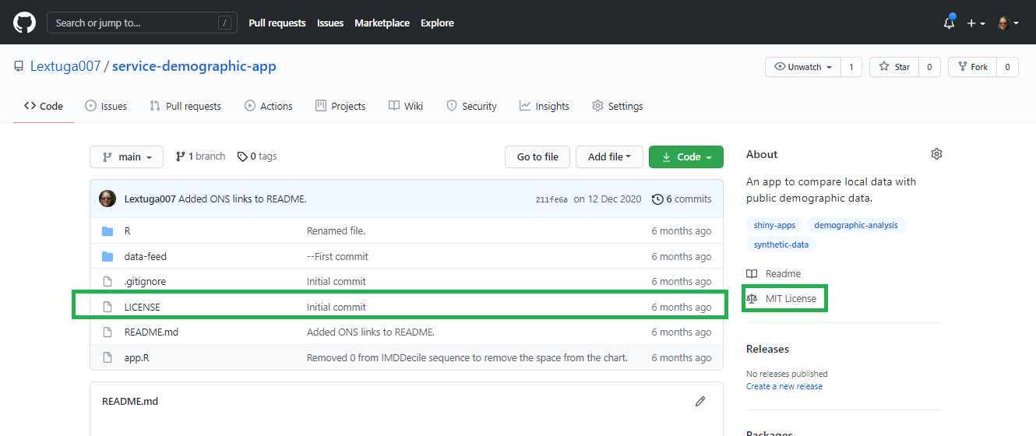Open service-demographic-app repository link
Viewport: 1036px width, 436px height.
[194, 66]
